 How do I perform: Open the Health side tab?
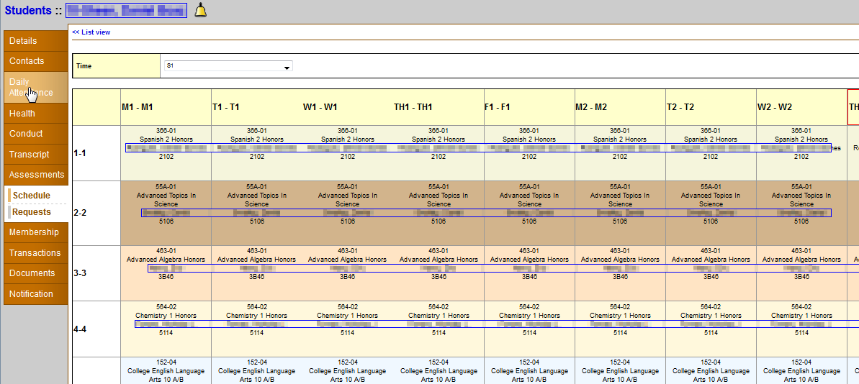point(35,114)
